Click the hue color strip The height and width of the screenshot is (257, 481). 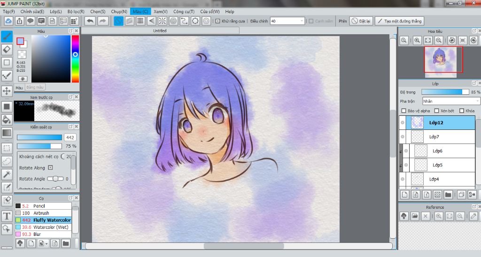tap(75, 59)
